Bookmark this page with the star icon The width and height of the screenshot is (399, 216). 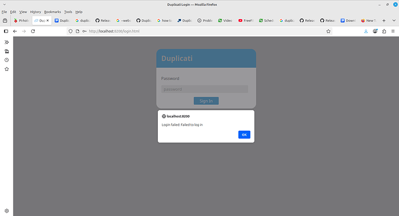(328, 31)
